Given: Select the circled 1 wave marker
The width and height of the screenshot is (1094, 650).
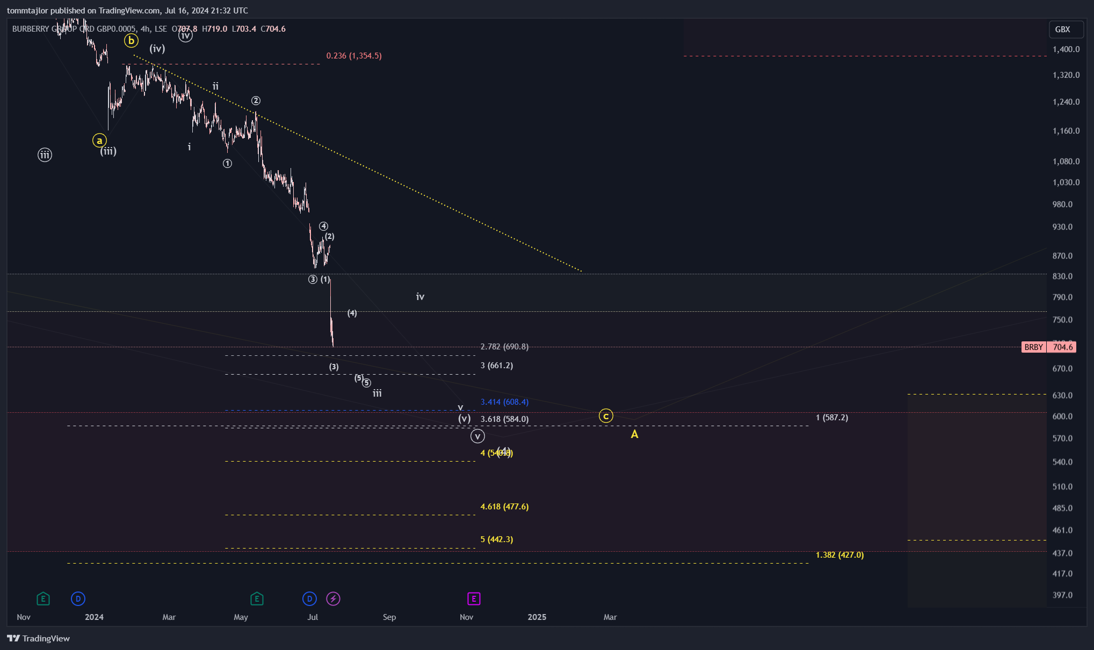Looking at the screenshot, I should coord(228,163).
